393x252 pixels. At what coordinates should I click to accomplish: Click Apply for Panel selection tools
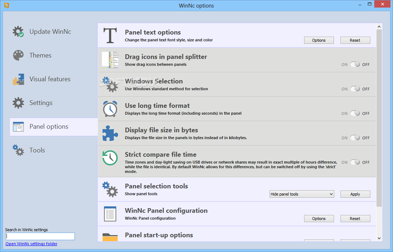[355, 194]
